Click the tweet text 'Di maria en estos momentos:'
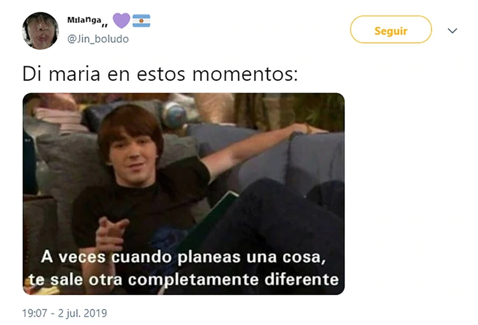 [x=160, y=74]
